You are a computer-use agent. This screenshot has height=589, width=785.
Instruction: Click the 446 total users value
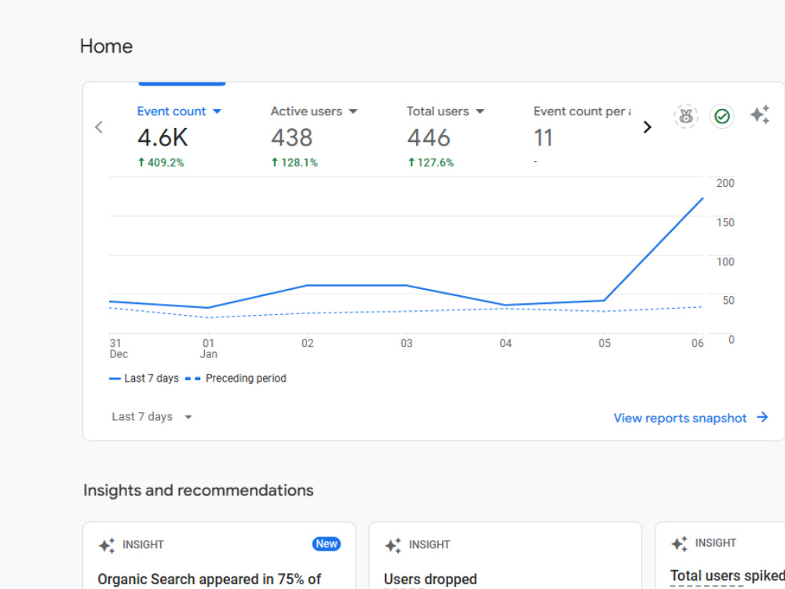coord(429,137)
